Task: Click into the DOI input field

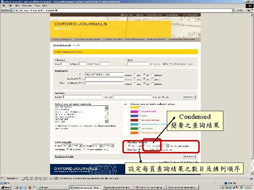Action: 138,64
